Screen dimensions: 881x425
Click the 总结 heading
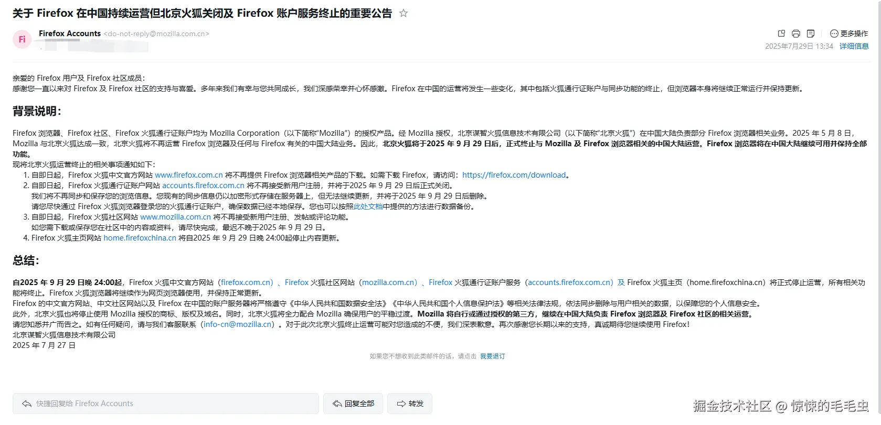coord(26,260)
